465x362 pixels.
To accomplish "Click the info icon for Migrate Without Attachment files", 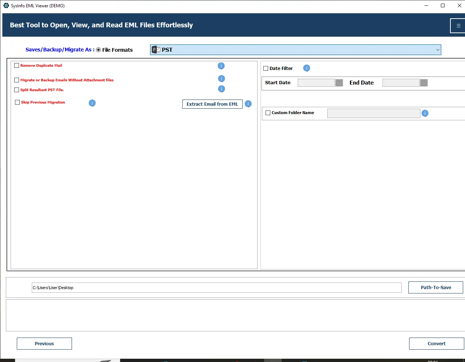I will 221,79.
